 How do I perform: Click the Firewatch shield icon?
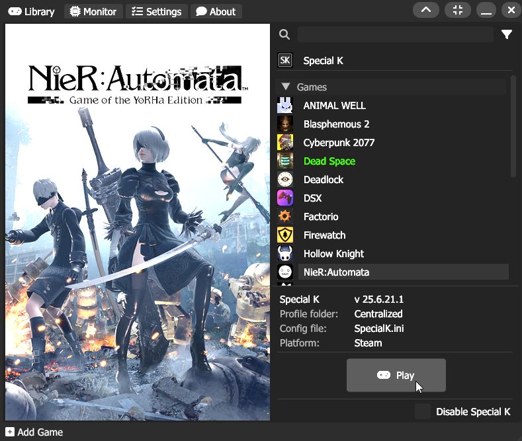[x=285, y=235]
